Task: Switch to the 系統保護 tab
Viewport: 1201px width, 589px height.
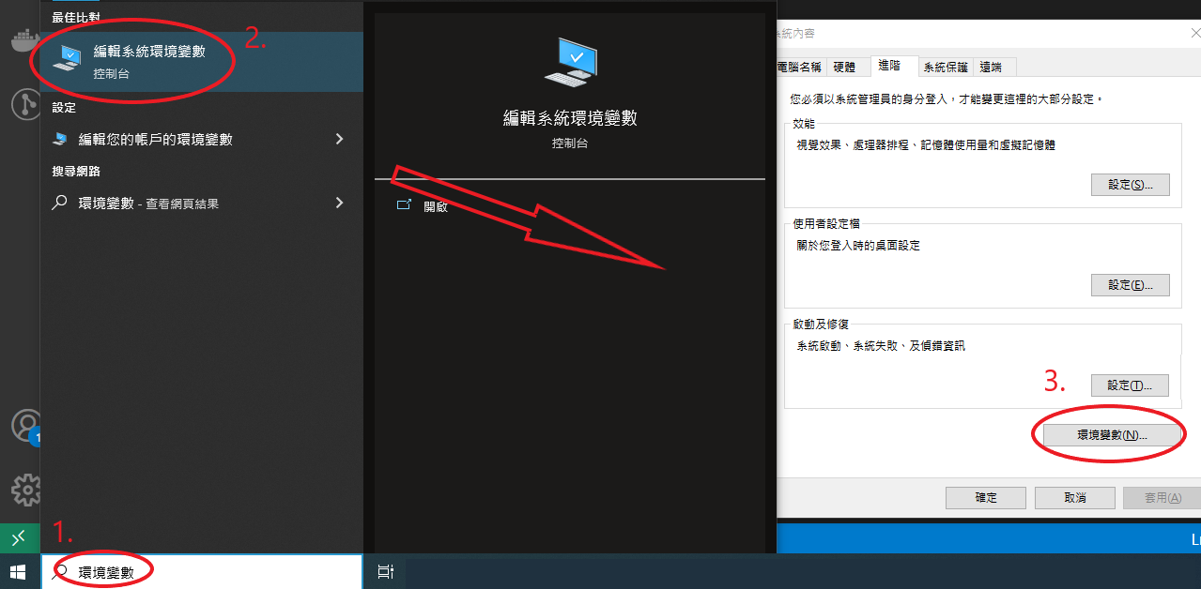Action: 945,67
